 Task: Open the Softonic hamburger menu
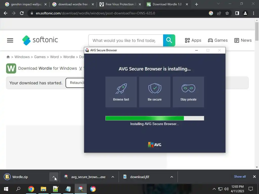pos(10,40)
